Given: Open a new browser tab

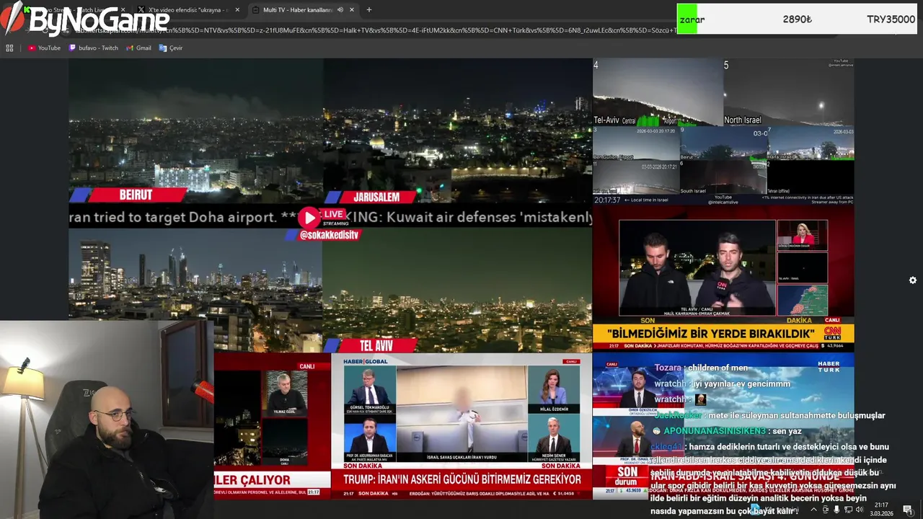Looking at the screenshot, I should (x=369, y=10).
